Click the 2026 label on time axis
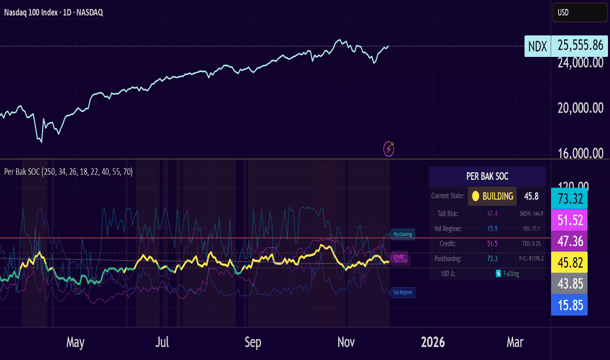This screenshot has width=610, height=360. tap(433, 342)
